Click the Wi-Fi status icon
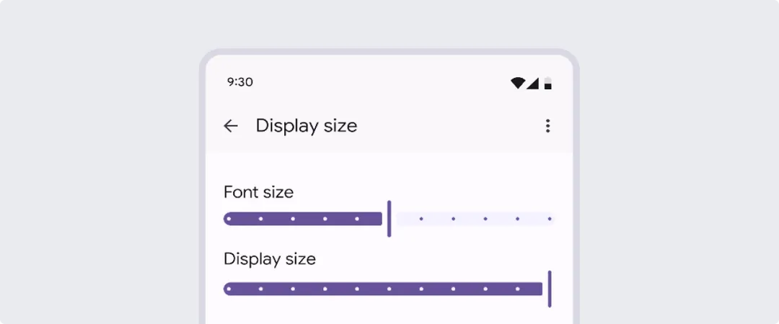Image resolution: width=779 pixels, height=324 pixels. click(x=517, y=83)
